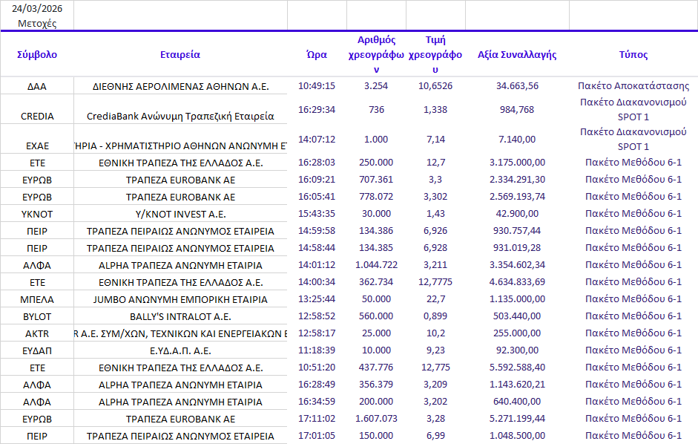Click the ΕΥΔΑΠ symbol cell
Viewport: 698px width, 444px height.
click(x=37, y=351)
